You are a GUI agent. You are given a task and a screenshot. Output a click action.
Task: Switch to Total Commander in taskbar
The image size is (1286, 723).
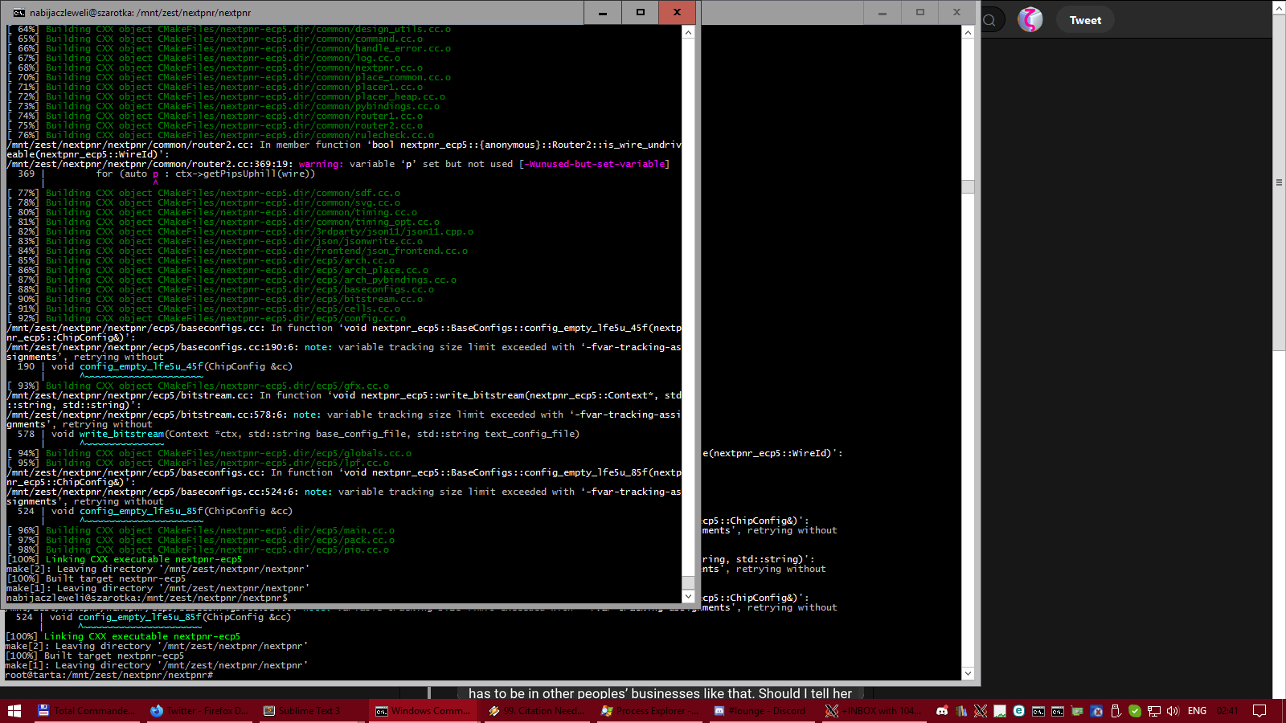coord(86,711)
